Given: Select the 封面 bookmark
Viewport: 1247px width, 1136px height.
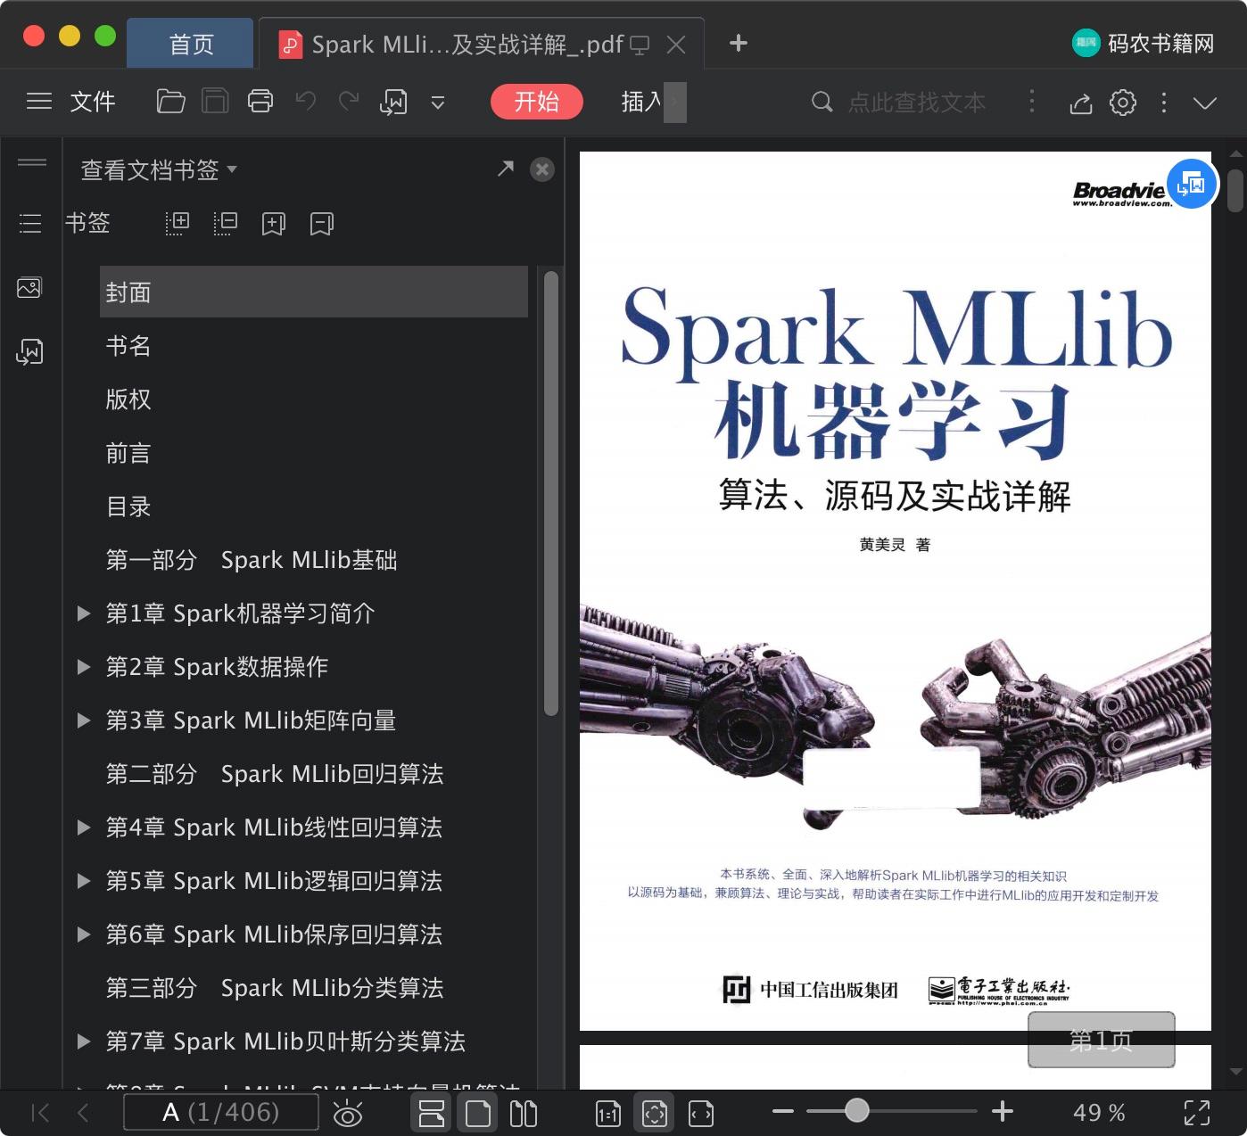Looking at the screenshot, I should tap(314, 292).
